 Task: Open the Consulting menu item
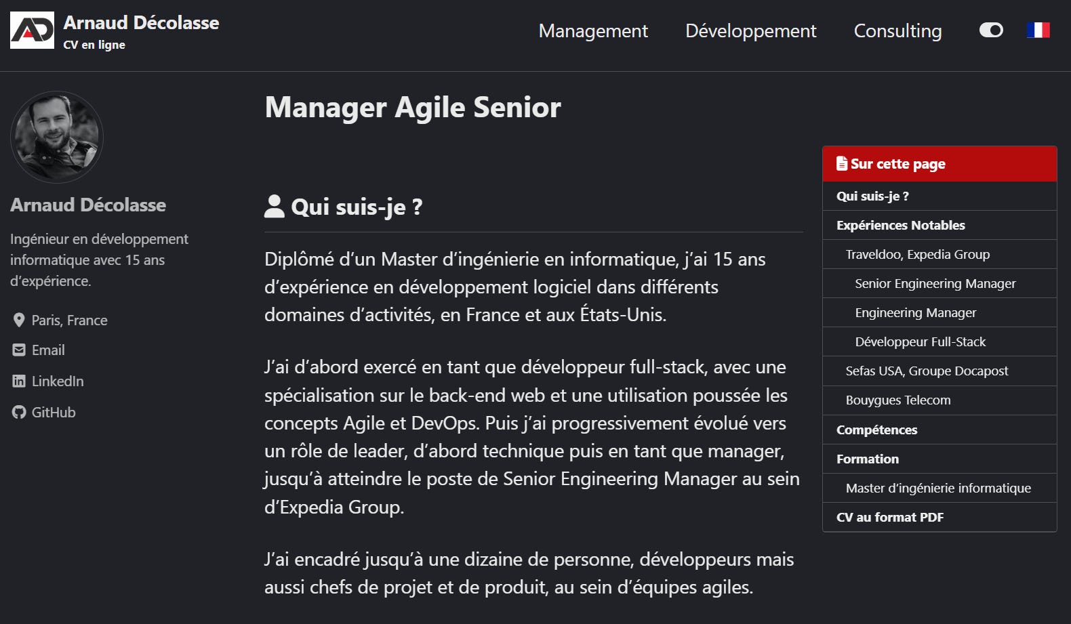[x=897, y=31]
